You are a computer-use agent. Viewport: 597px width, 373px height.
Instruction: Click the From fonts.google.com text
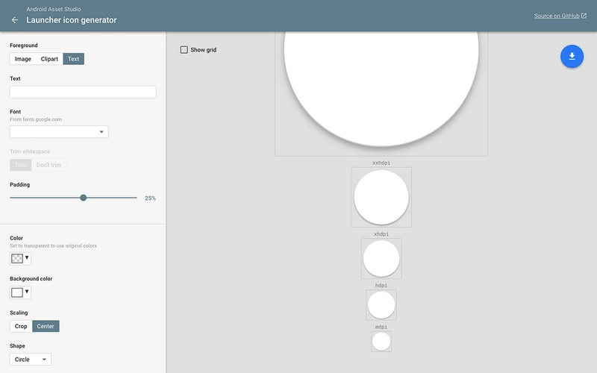click(36, 119)
